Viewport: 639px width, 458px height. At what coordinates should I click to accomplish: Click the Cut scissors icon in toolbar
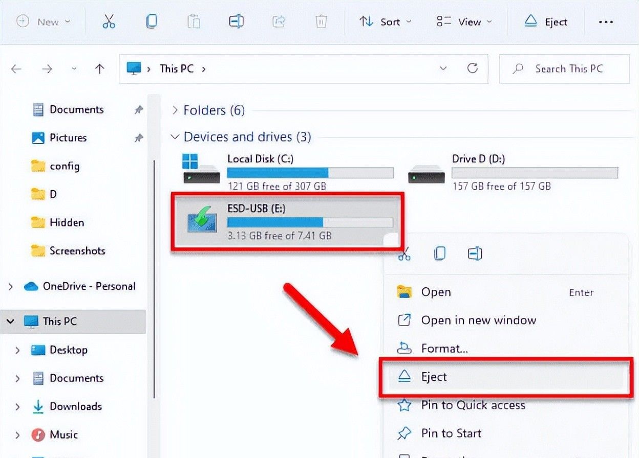[109, 21]
